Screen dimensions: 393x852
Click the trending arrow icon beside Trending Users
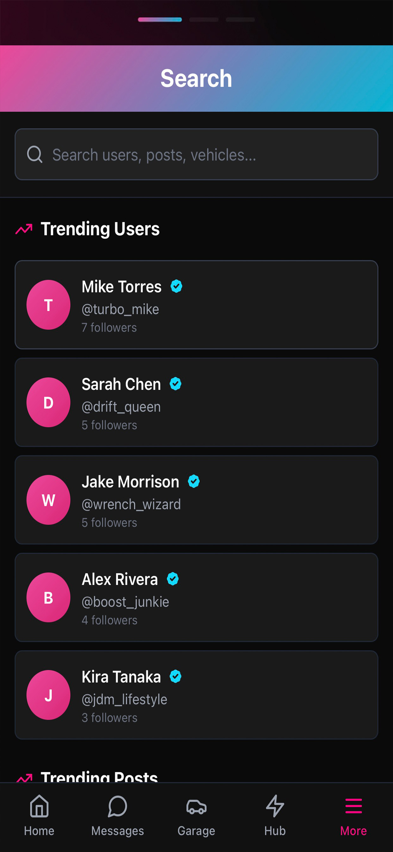point(24,229)
